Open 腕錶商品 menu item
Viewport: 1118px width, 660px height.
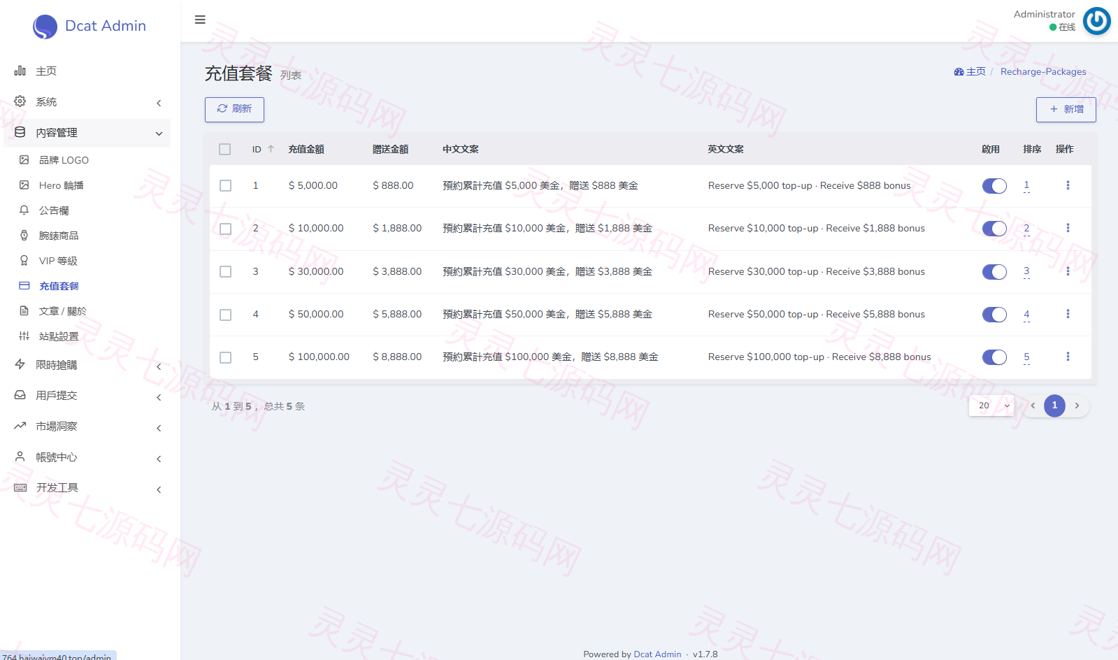59,236
